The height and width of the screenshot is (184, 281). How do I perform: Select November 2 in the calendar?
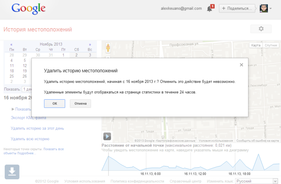[76, 55]
